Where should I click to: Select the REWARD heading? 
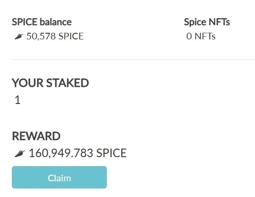coord(36,136)
